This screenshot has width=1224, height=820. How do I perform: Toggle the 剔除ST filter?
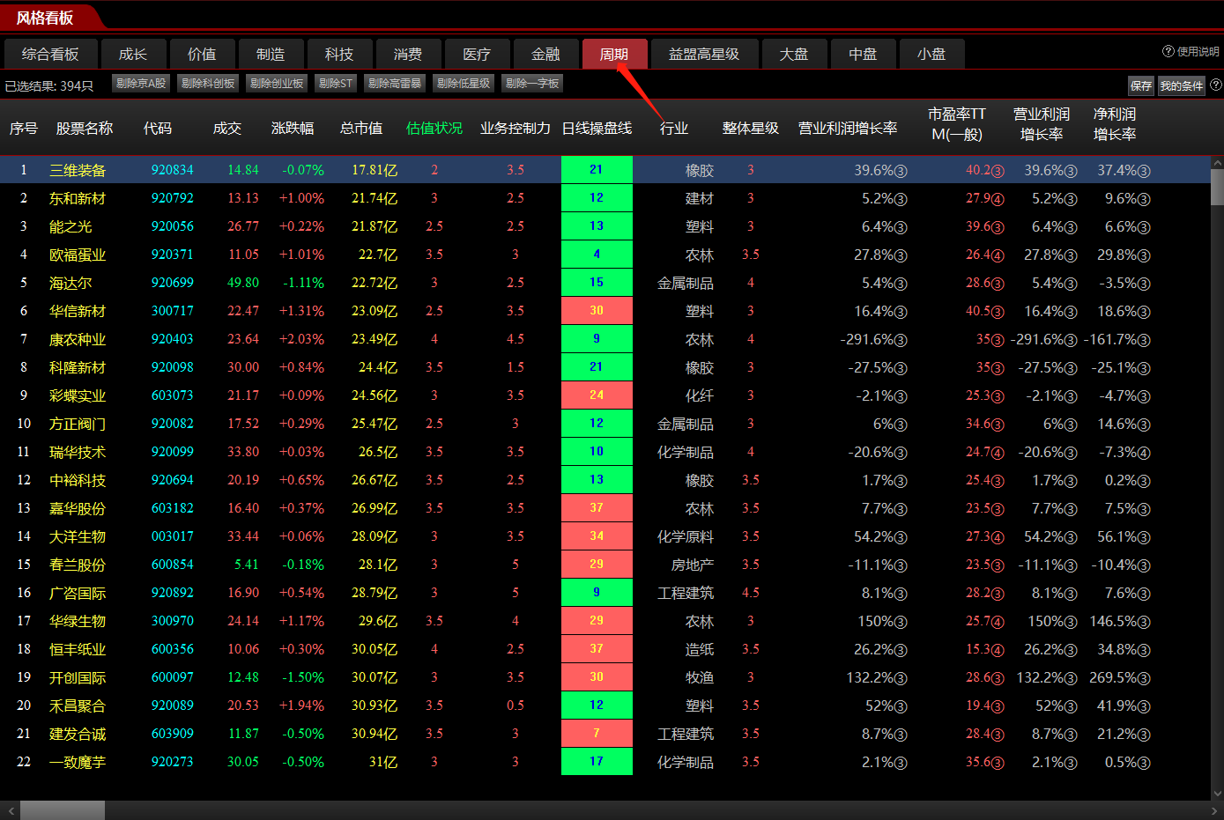tap(335, 84)
